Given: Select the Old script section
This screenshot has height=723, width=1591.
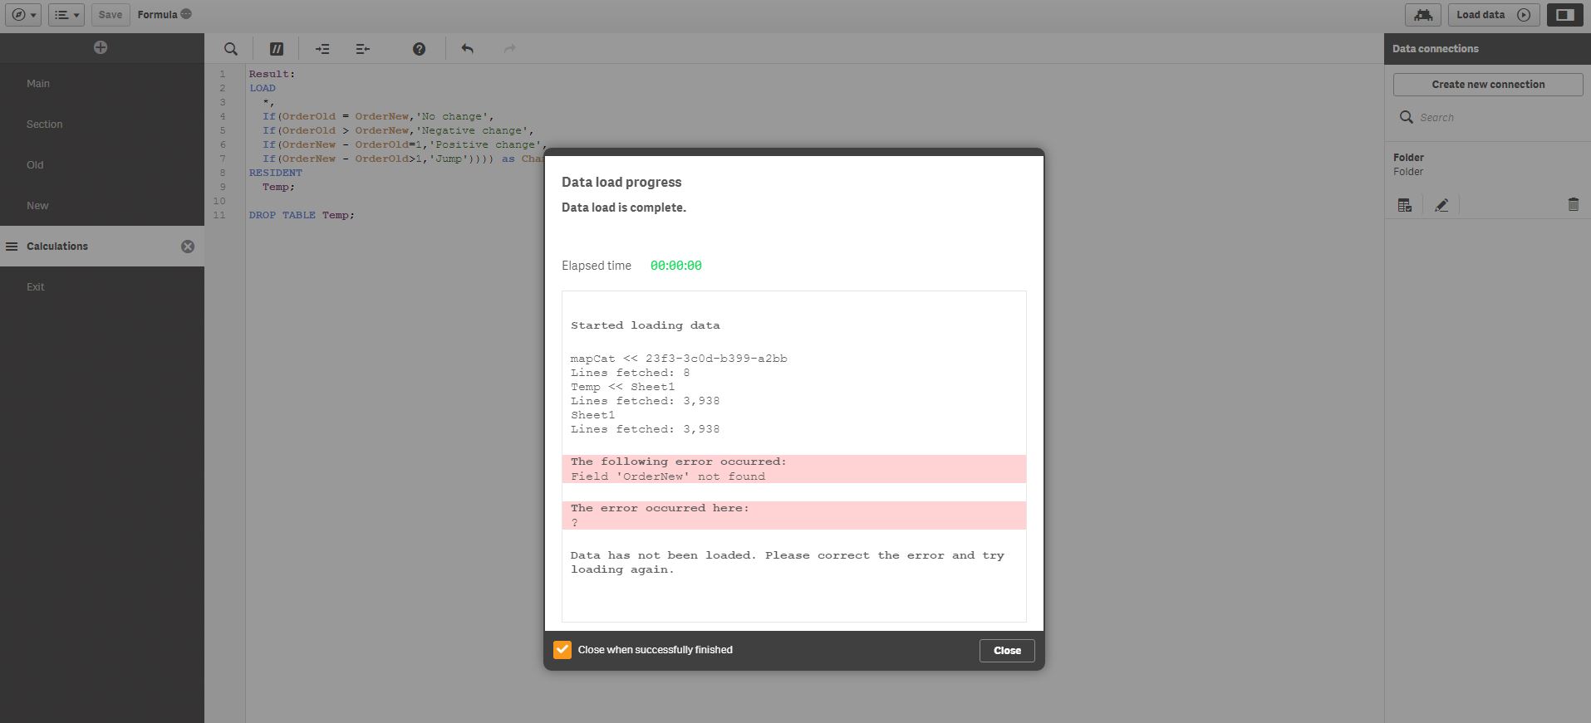Looking at the screenshot, I should 102,164.
